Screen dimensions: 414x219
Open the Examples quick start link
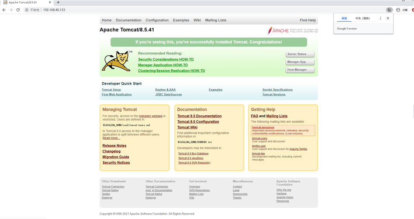coord(215,90)
